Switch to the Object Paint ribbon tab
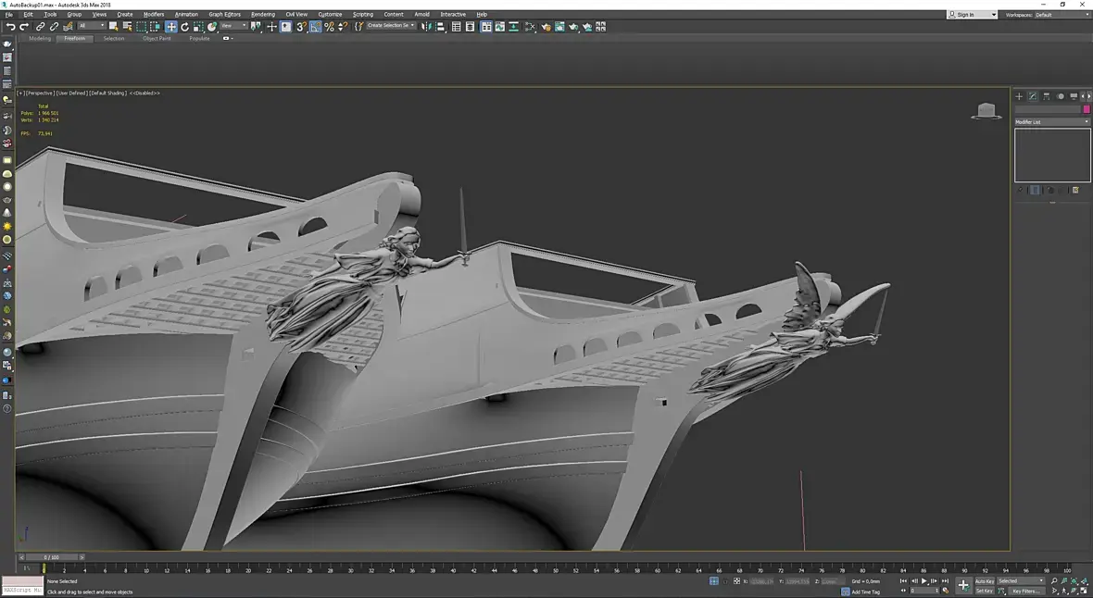The image size is (1093, 598). pos(157,39)
